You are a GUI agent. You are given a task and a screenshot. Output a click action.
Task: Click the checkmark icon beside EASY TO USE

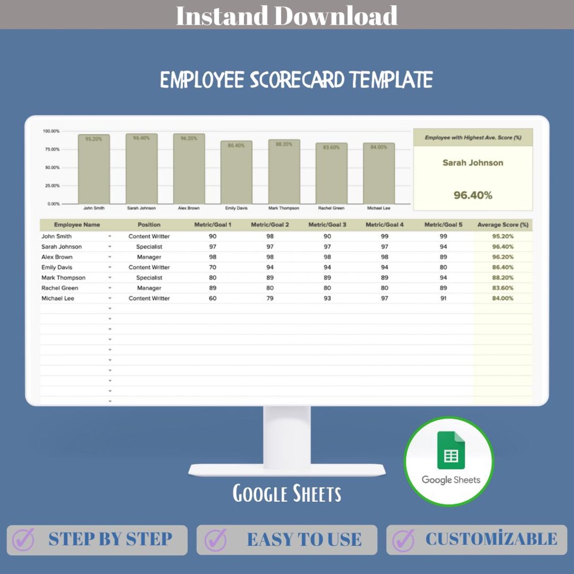click(214, 539)
